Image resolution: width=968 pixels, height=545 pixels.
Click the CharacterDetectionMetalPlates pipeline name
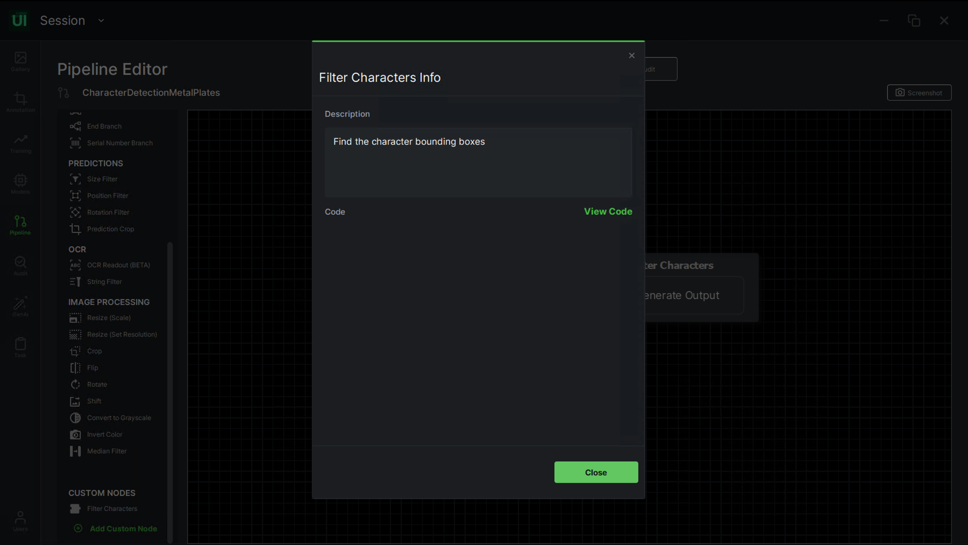pos(151,93)
